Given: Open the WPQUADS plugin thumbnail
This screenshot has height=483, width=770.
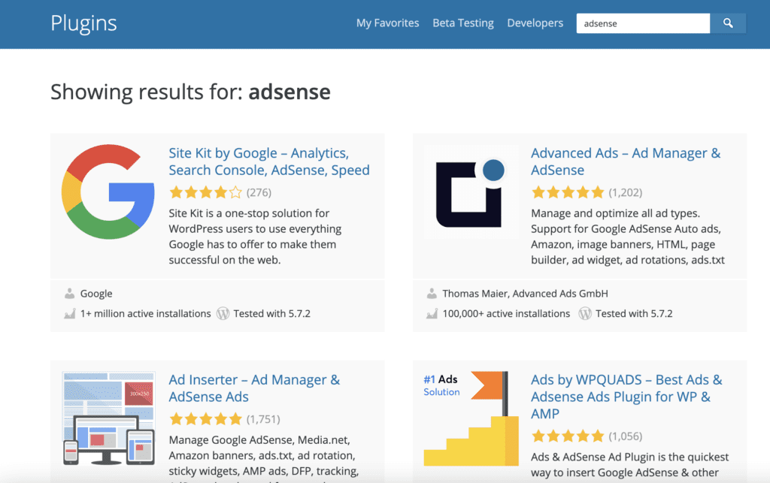Looking at the screenshot, I should click(471, 418).
